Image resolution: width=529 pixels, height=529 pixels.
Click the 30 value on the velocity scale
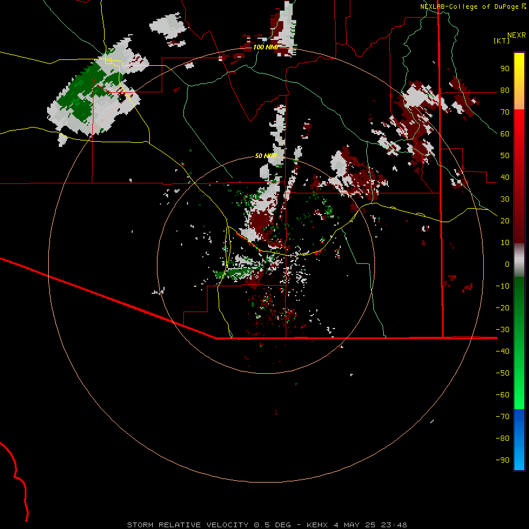(505, 199)
